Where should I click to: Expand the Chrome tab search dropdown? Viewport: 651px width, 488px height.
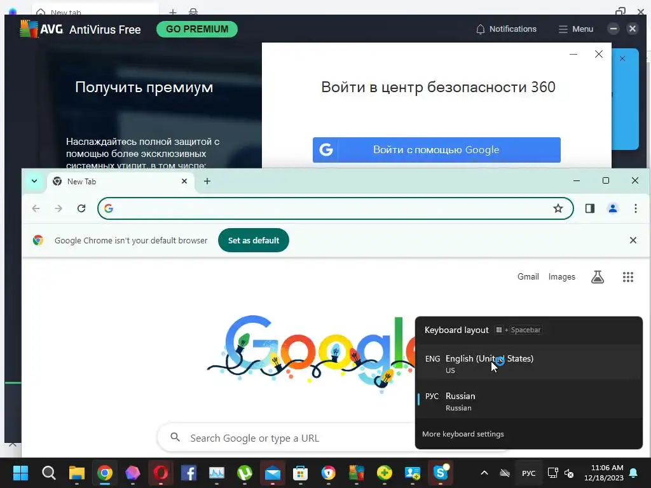pos(34,181)
